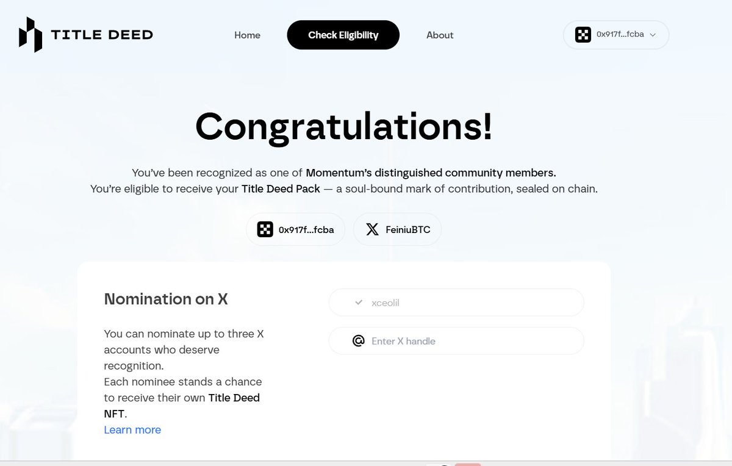Click the @ icon in handle field
732x466 pixels.
point(358,341)
